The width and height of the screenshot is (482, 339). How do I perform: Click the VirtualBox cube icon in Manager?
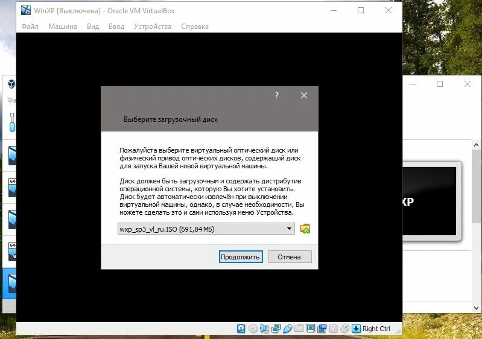11,84
